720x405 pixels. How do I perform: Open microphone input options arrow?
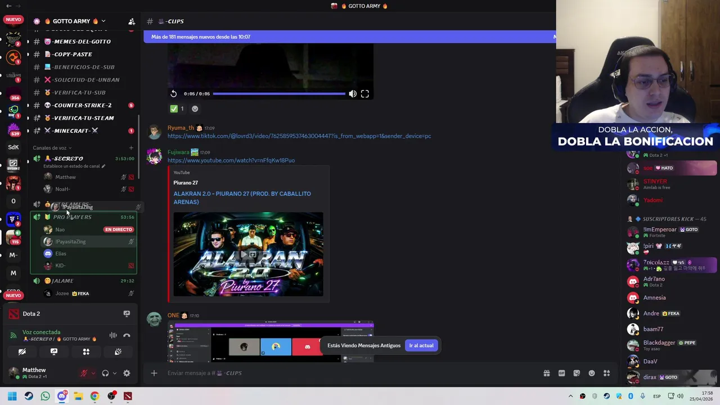pyautogui.click(x=93, y=373)
